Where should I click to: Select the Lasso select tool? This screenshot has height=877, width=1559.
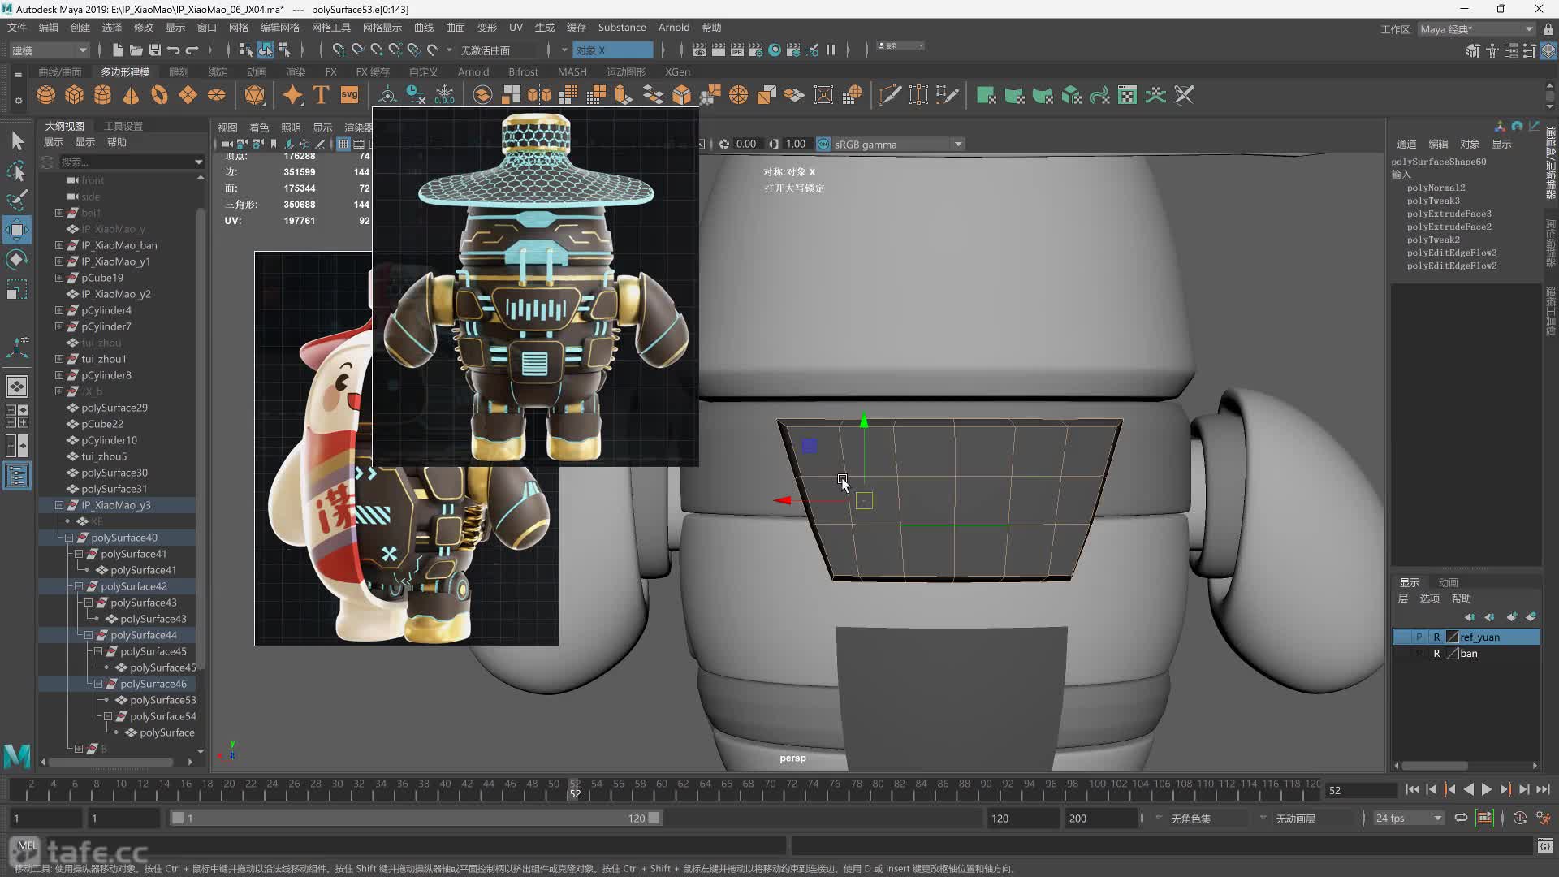17,171
